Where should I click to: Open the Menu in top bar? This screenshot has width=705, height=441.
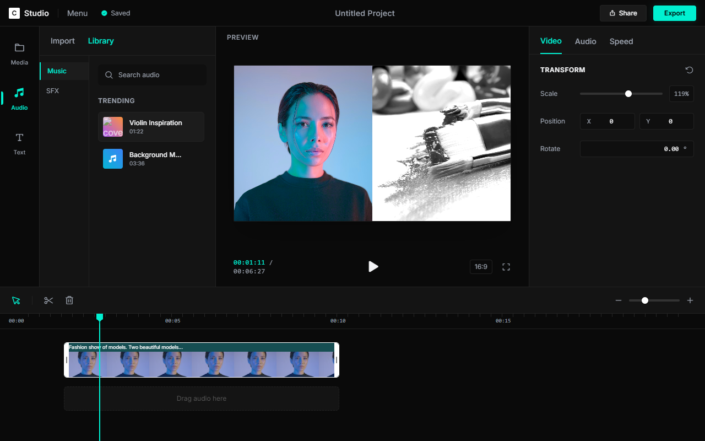[77, 13]
